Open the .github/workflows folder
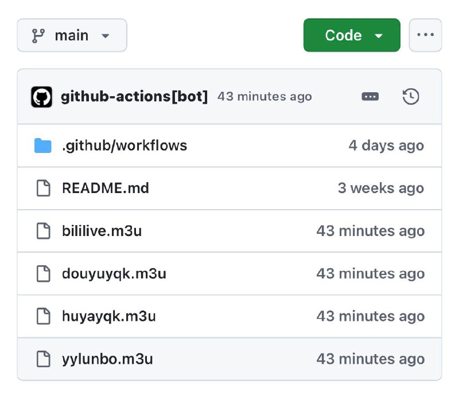Screen dimensions: 459x393 (125, 146)
